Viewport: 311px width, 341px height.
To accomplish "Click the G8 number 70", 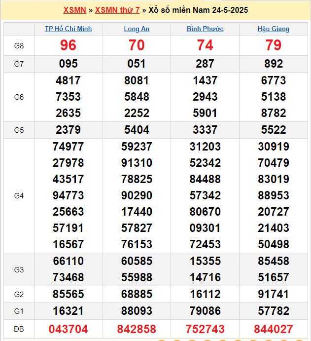I will 137,45.
